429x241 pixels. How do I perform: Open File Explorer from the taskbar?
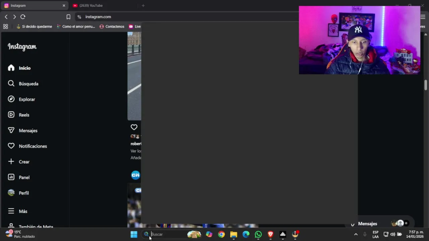coord(234,234)
